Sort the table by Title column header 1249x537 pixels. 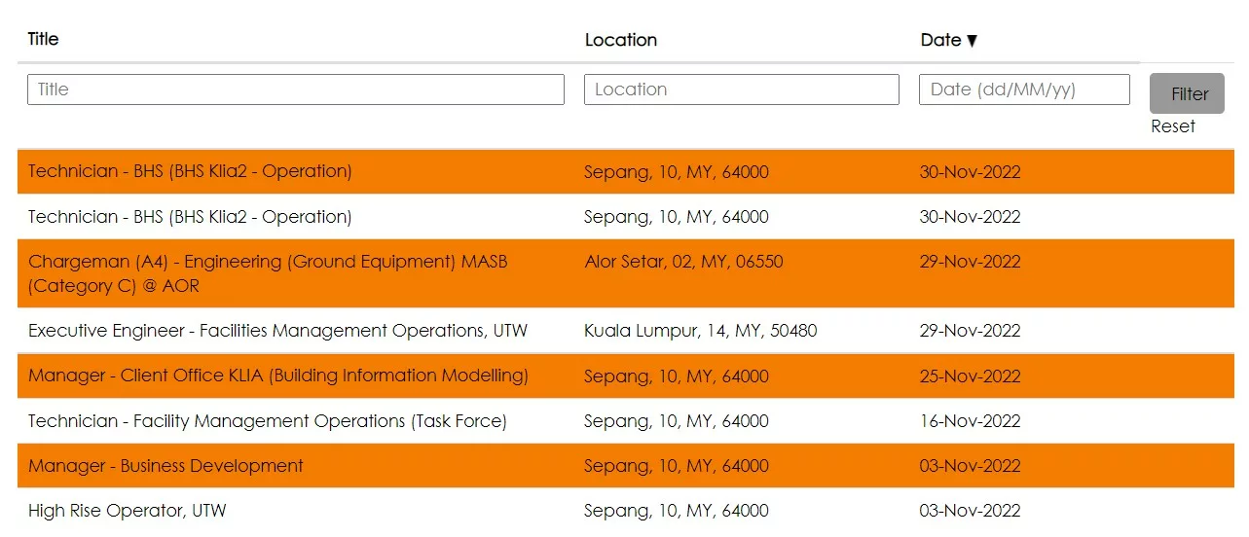pos(43,39)
